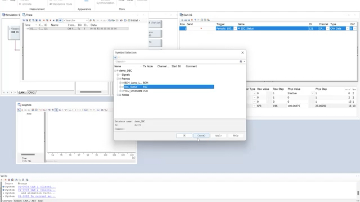Collapse the Frames tree node

(118, 79)
